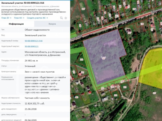The image size is (162, 121).
Task: Select text Земли населённых пунктов
Action: point(40,72)
